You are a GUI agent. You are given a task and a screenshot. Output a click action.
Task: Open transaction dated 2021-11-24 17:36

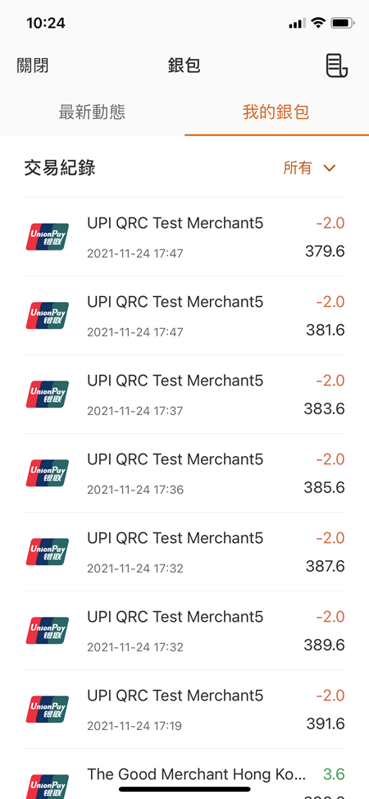[184, 473]
